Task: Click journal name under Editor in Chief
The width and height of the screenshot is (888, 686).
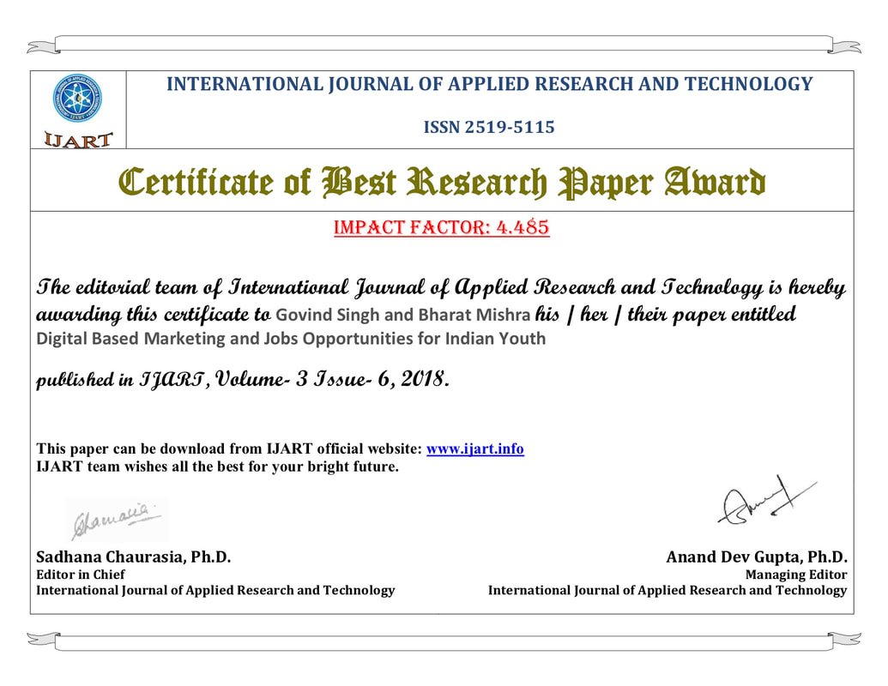Action: coord(215,590)
